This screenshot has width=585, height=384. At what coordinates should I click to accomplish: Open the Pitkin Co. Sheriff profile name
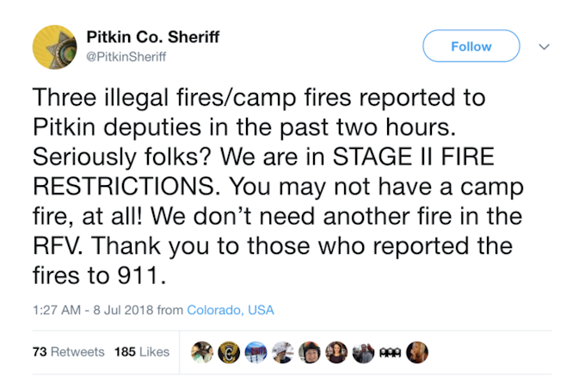[153, 37]
